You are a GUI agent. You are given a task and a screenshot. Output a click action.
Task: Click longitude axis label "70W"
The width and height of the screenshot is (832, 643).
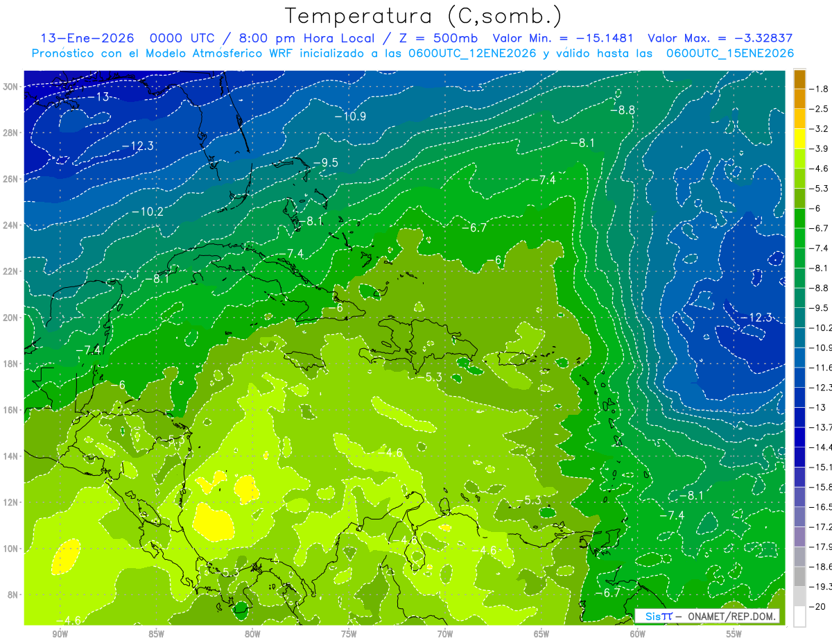click(445, 633)
